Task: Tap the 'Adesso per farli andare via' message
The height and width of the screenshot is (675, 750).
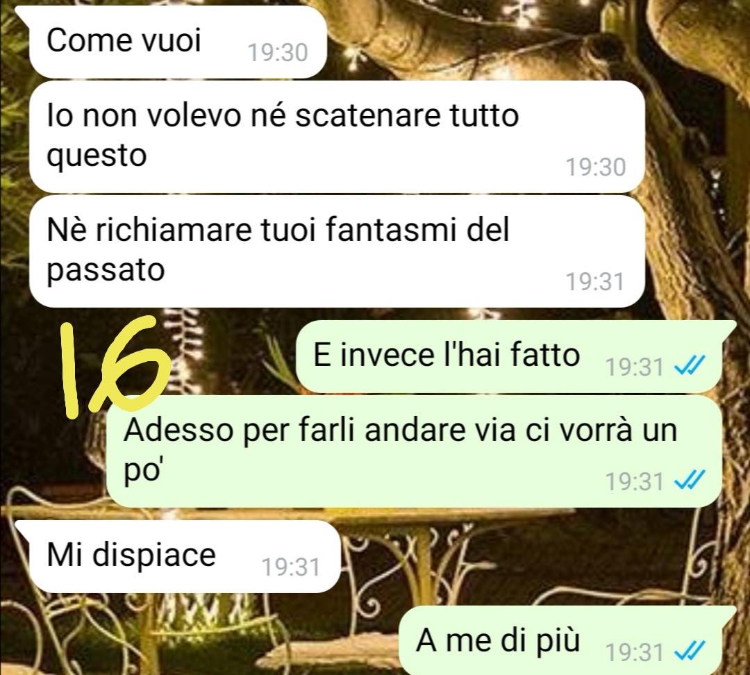Action: pyautogui.click(x=414, y=451)
